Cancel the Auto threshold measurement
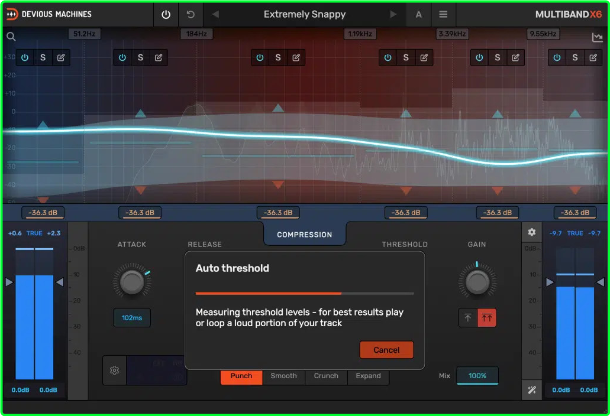The width and height of the screenshot is (610, 416). point(386,350)
